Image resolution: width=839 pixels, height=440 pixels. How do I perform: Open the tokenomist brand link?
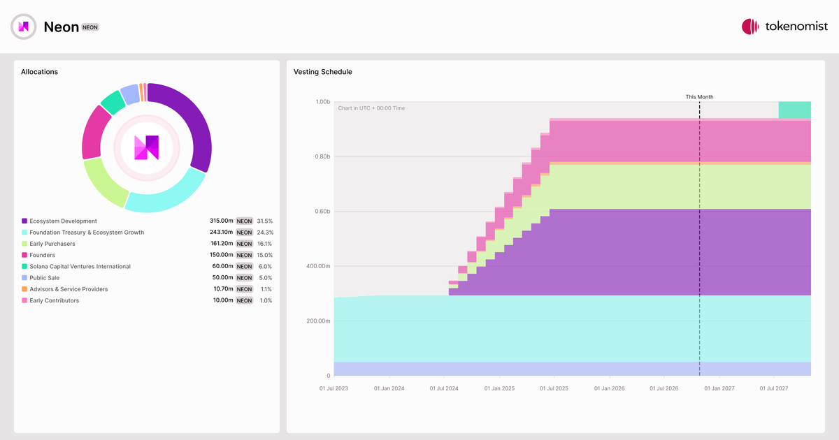pyautogui.click(x=785, y=27)
